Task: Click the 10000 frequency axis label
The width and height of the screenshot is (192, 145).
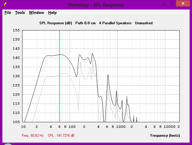Action: click(170, 127)
